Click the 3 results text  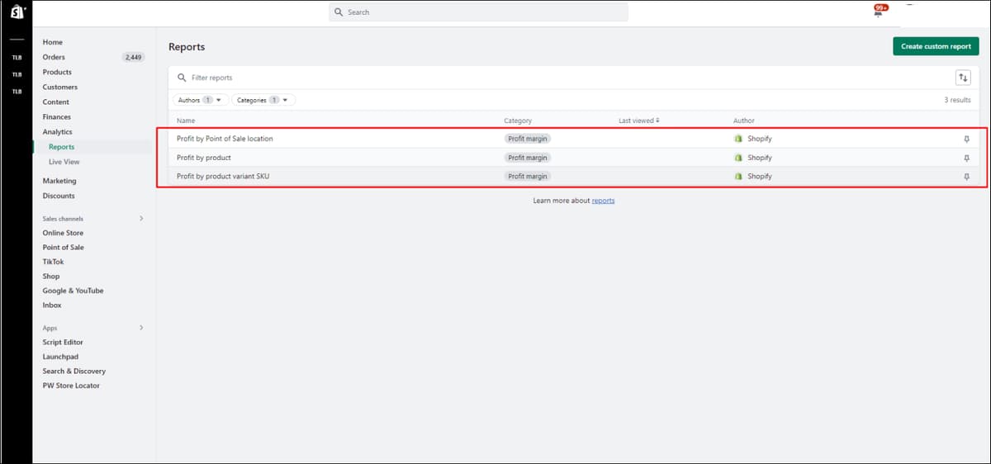coord(957,100)
